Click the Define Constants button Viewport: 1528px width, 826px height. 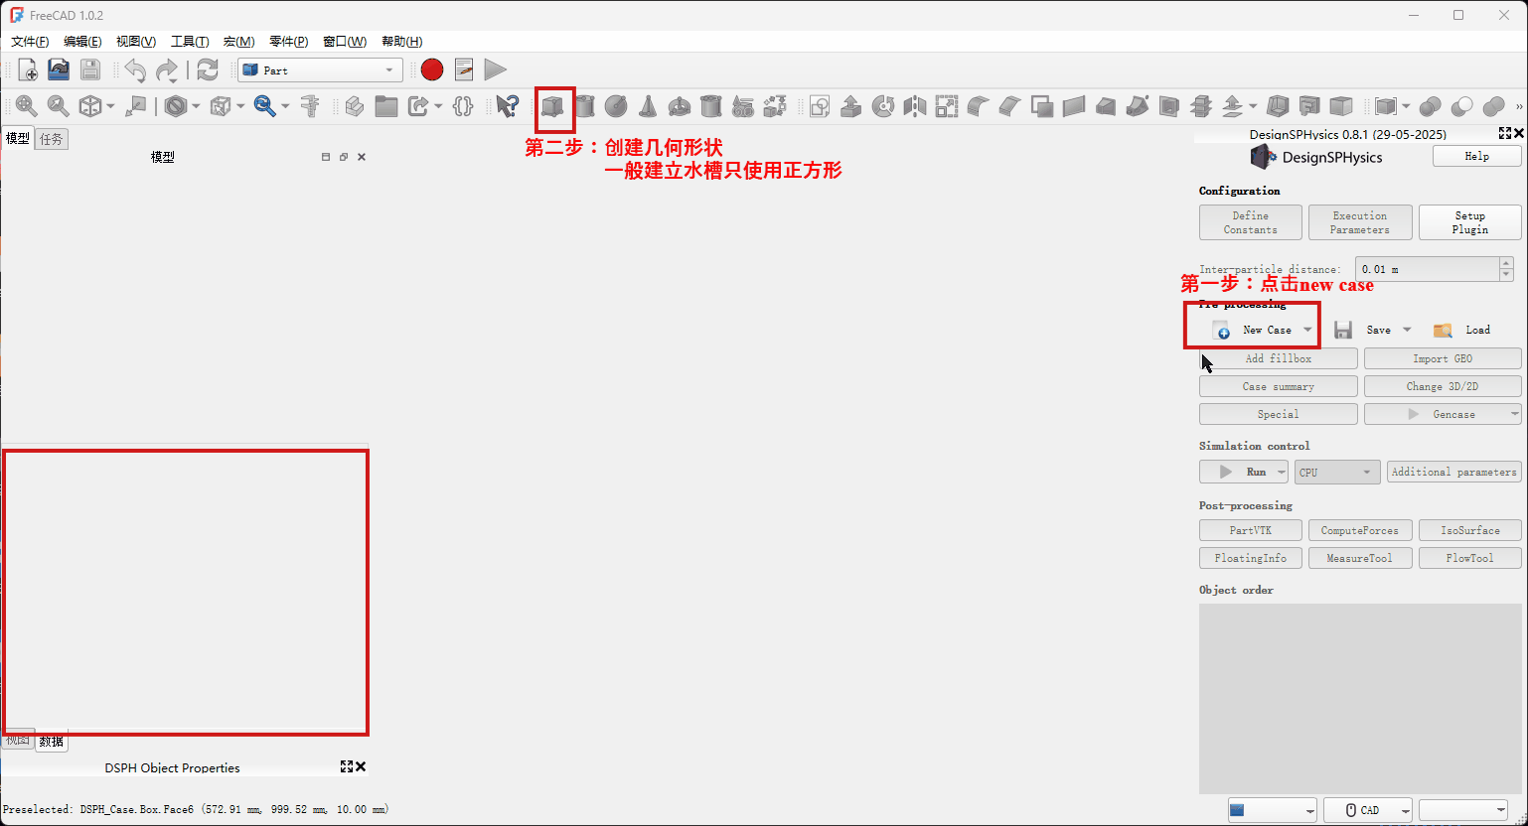(1250, 221)
